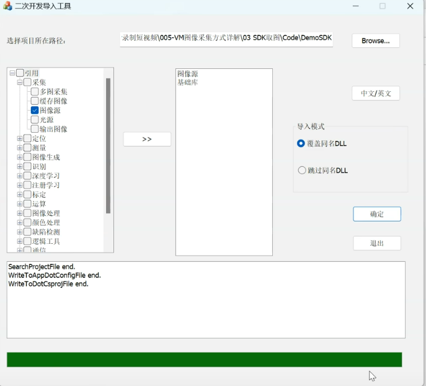426x386 pixels.
Task: Toggle language with 中文/英文 button
Action: [376, 93]
